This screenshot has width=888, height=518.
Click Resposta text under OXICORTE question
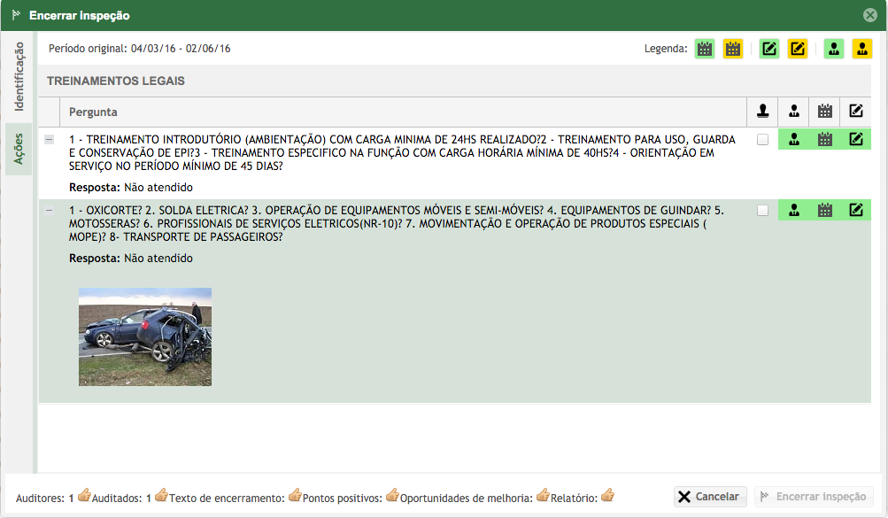tap(131, 259)
